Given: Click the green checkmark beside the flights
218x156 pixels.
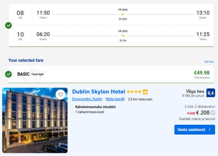Looking at the screenshot, I should (8, 25).
